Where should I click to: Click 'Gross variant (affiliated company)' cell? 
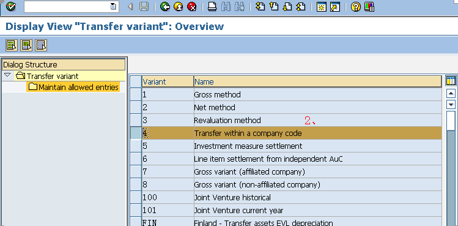click(318, 172)
